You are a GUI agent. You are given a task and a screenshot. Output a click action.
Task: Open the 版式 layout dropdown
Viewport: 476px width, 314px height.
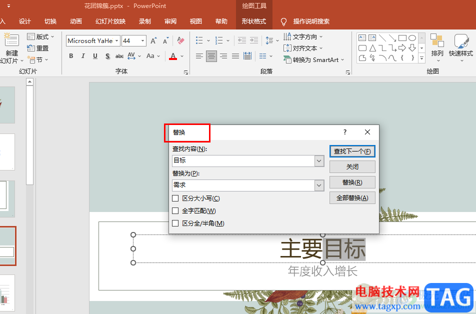click(x=40, y=36)
